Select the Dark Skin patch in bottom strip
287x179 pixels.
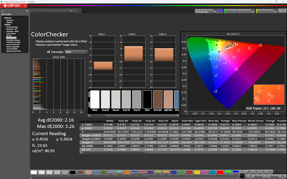pyautogui.click(x=80, y=174)
